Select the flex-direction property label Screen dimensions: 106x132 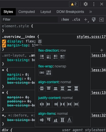point(48,51)
